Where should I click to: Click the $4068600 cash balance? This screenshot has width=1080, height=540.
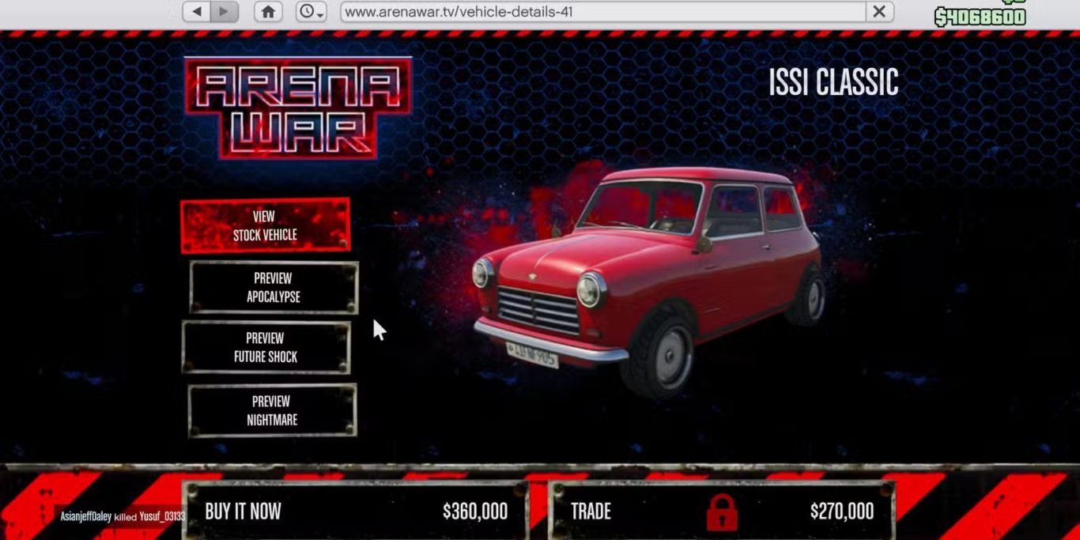click(980, 17)
